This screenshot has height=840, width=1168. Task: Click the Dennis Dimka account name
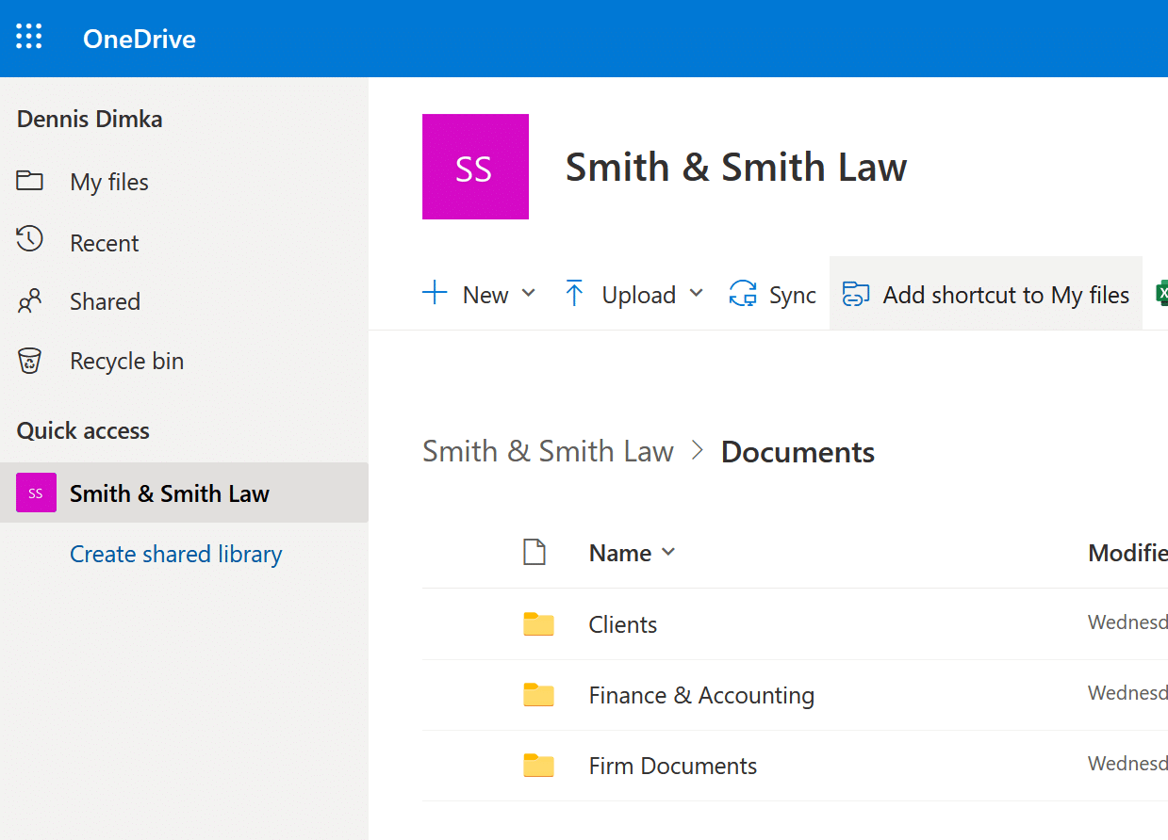90,119
